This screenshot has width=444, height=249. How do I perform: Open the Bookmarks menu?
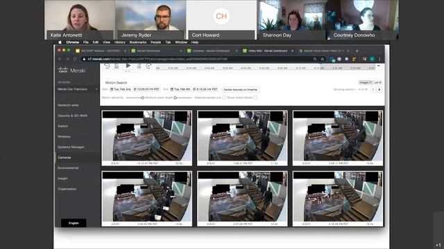coord(138,42)
